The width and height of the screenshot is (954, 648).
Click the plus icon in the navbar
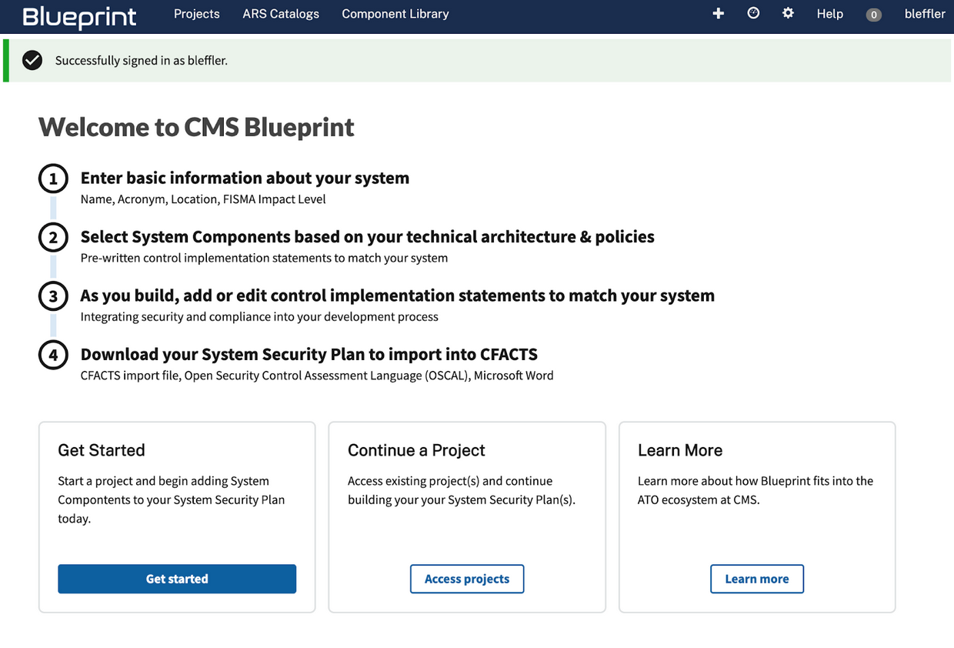pyautogui.click(x=718, y=14)
